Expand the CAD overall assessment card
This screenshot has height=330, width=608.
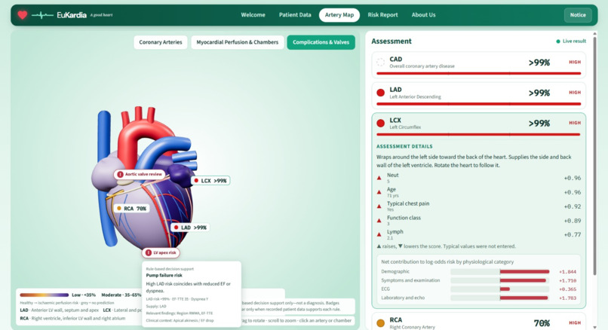pos(478,65)
